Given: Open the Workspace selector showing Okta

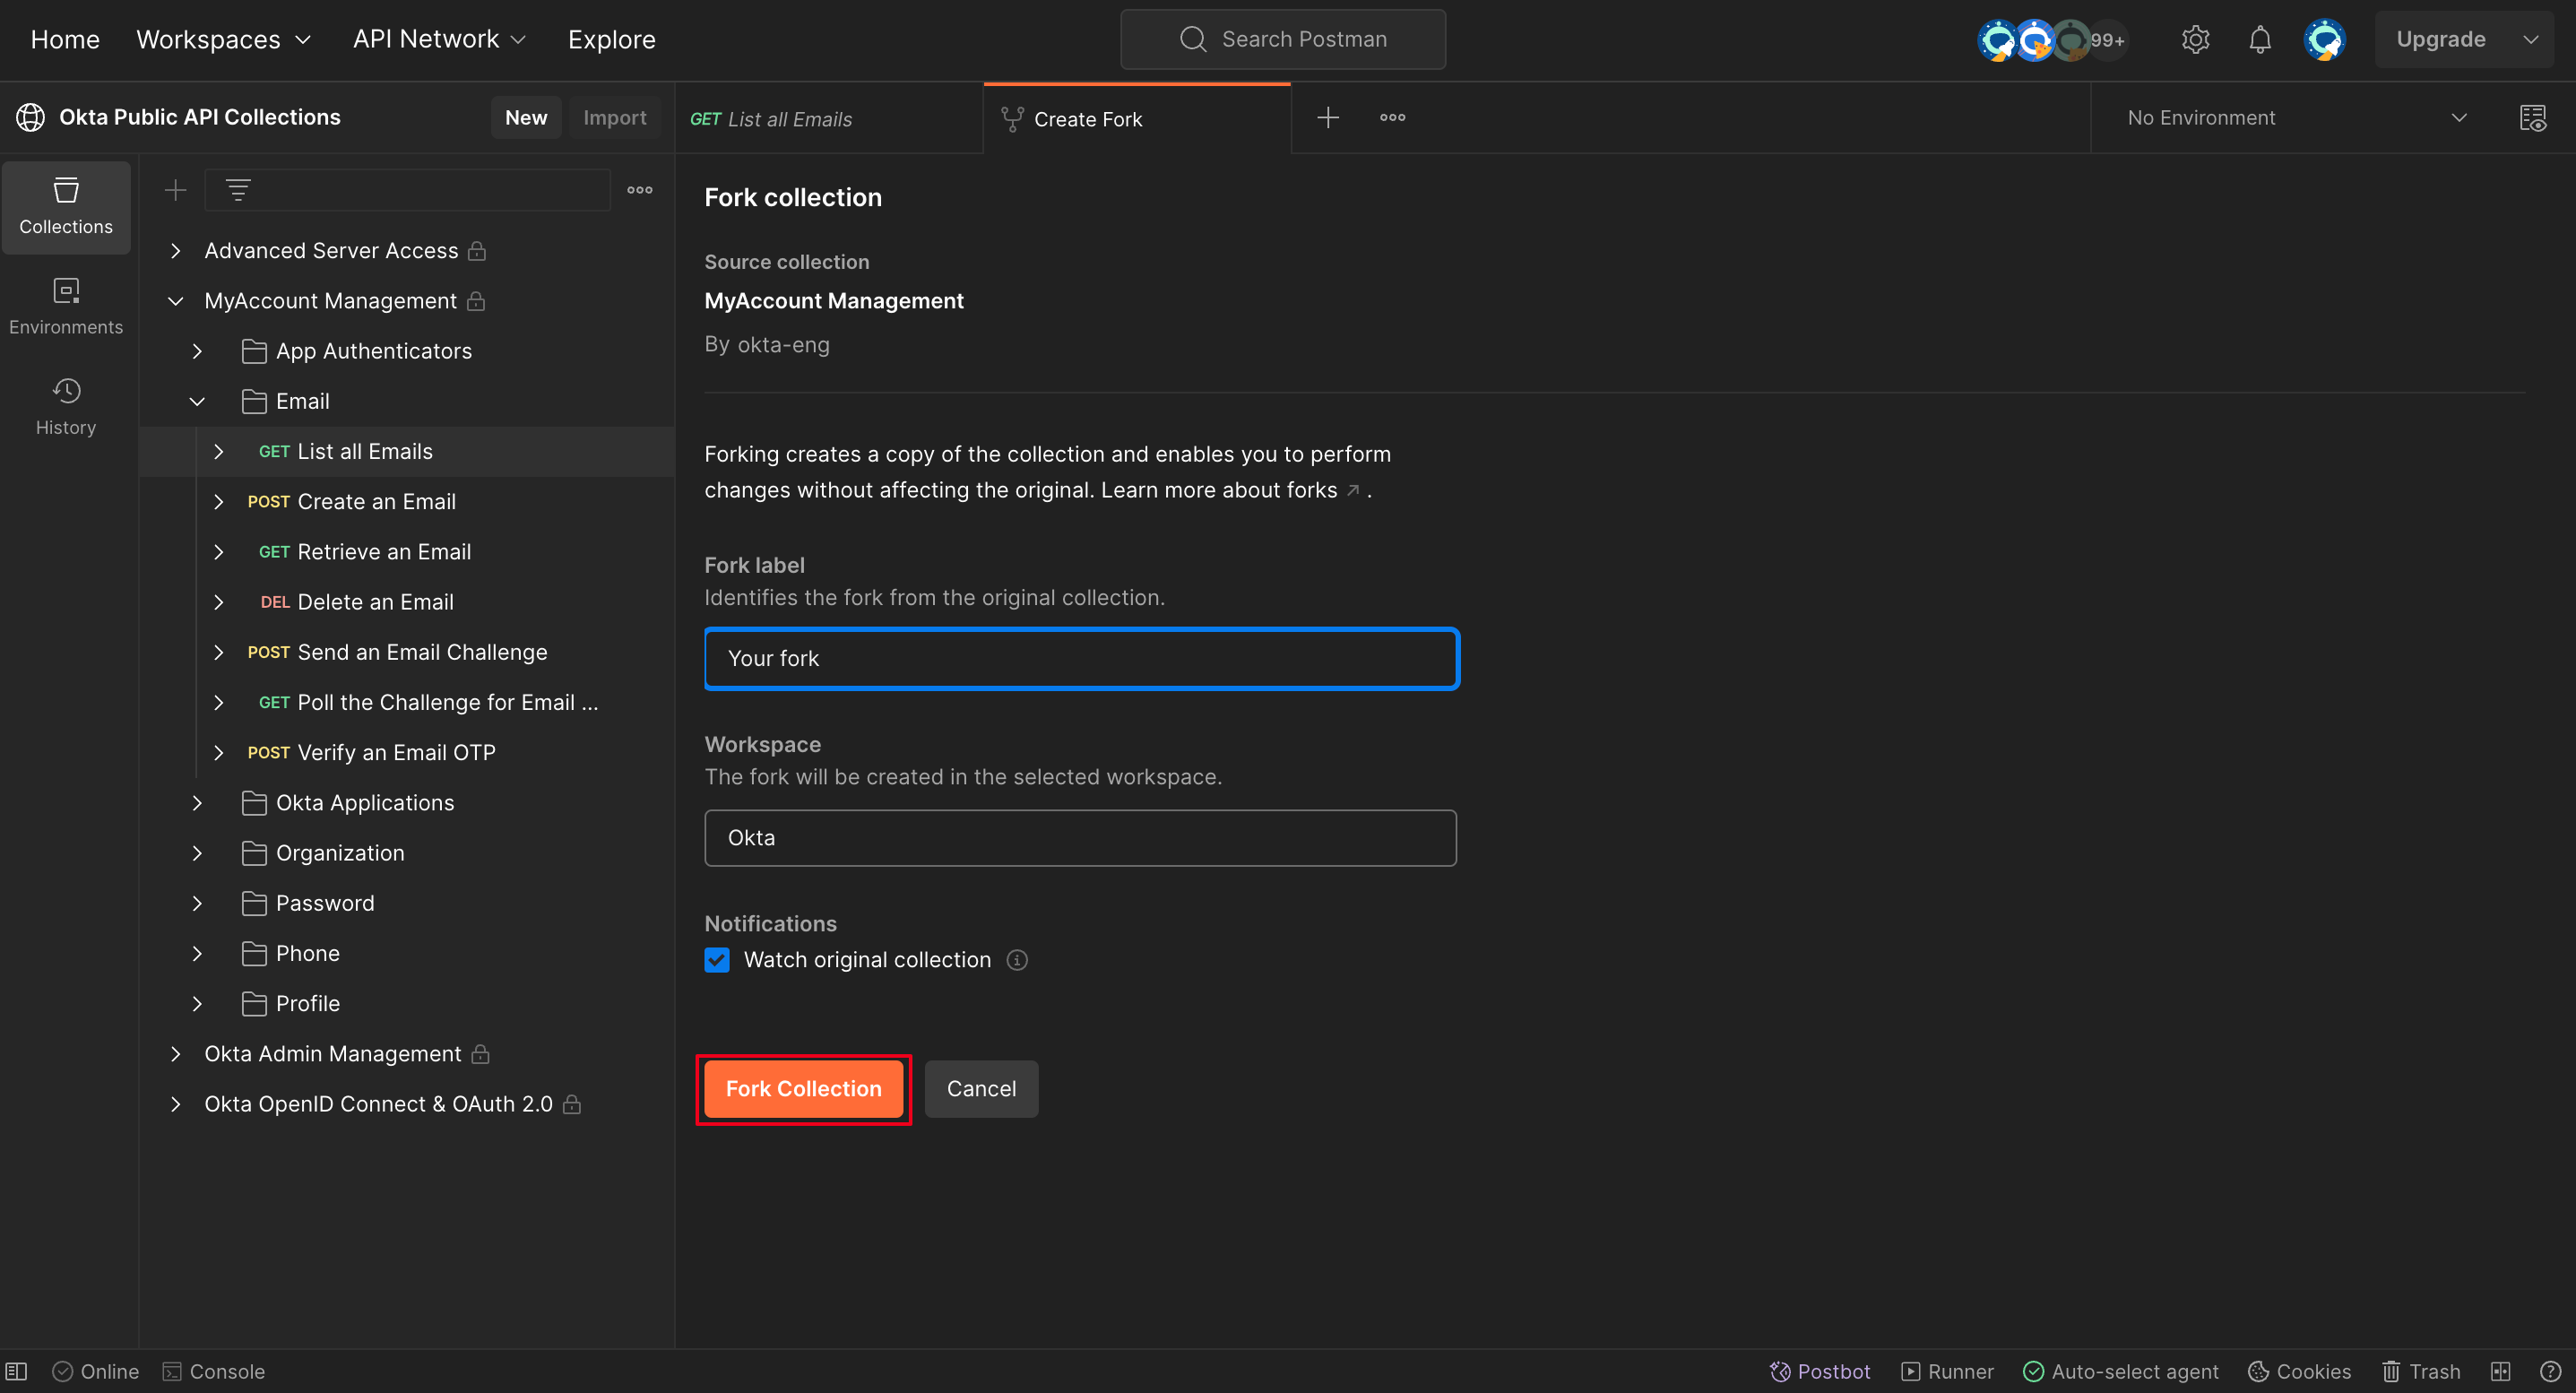Looking at the screenshot, I should (1080, 838).
